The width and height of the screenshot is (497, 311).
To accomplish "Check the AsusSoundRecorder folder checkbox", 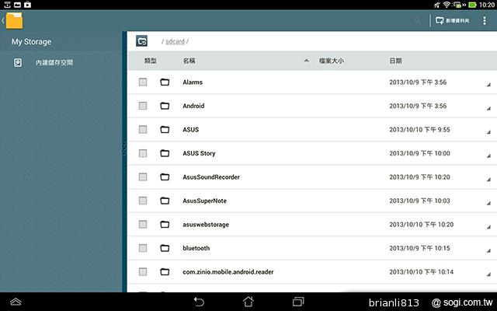I will pyautogui.click(x=143, y=176).
